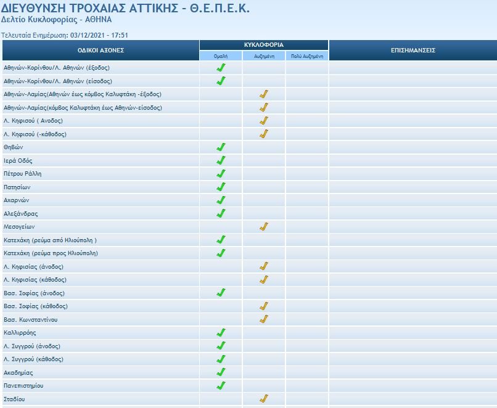Click orange checkmark for Βασ. Κωνσταντίνου
This screenshot has width=497, height=408.
pyautogui.click(x=264, y=319)
